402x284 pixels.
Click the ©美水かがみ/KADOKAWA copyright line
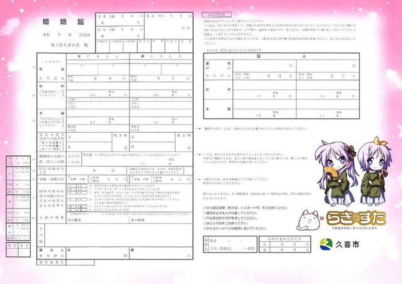(x=354, y=228)
